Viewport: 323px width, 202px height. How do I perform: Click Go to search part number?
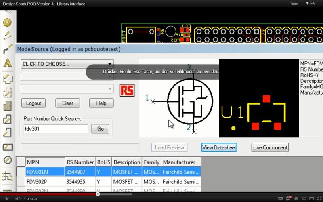tap(100, 129)
